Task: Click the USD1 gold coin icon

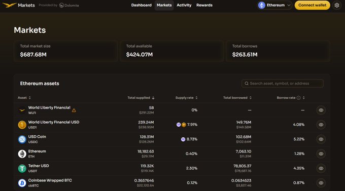Action: tap(22, 125)
